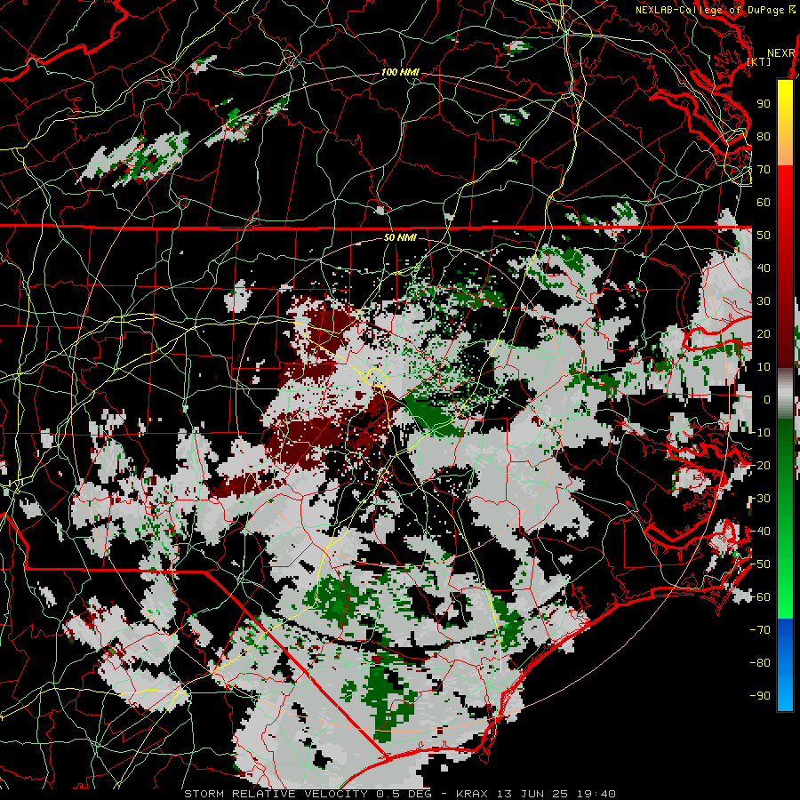Click the storm relative velocity caption at bottom
The width and height of the screenshot is (800, 800).
point(400,794)
